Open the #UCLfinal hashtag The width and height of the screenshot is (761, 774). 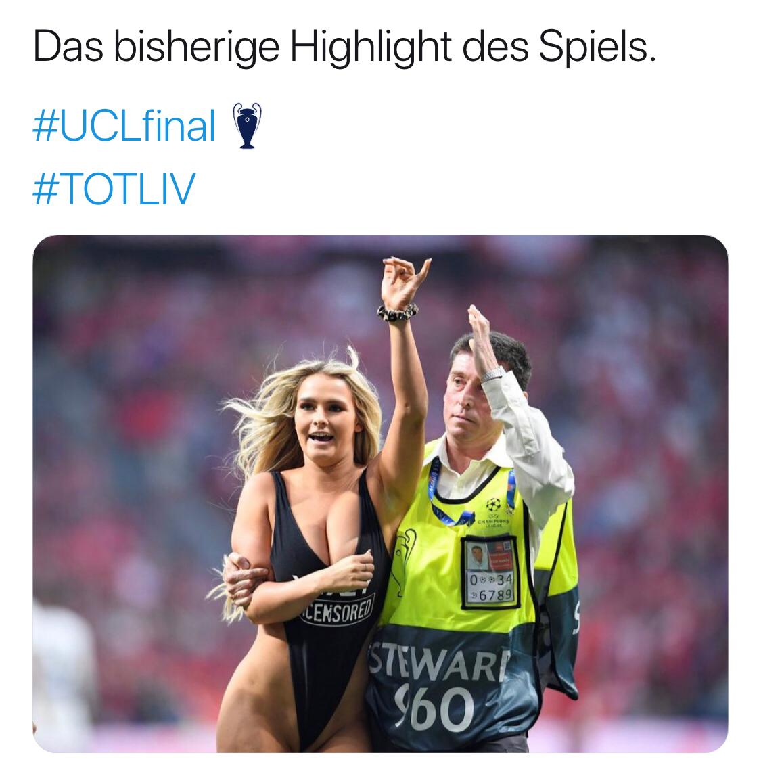pyautogui.click(x=124, y=126)
